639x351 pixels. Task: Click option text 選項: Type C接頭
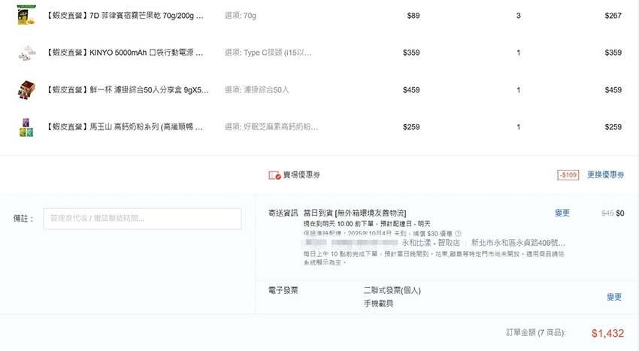click(x=268, y=53)
